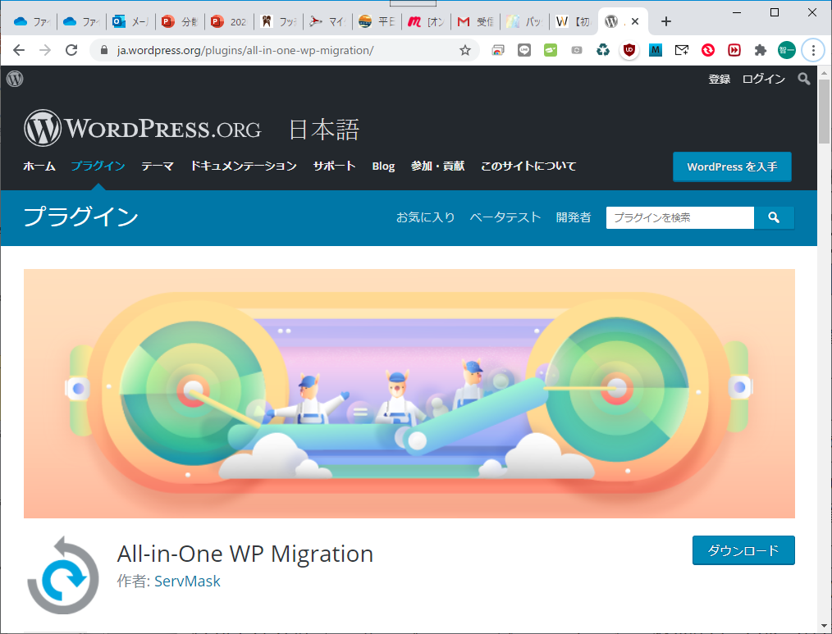Click the ダウンロード button
Viewport: 832px width, 634px height.
point(743,550)
